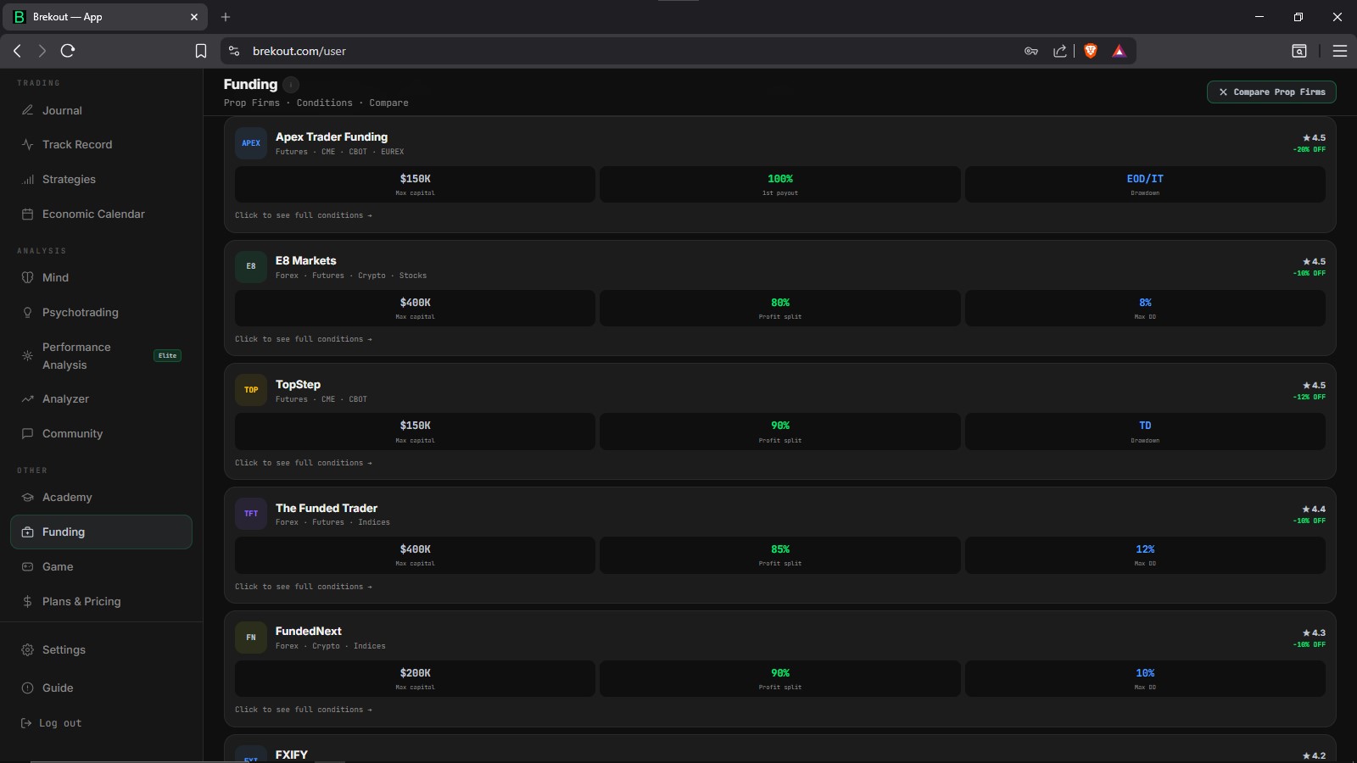Click Apex's EOD/IT drawdown cell

[1145, 184]
